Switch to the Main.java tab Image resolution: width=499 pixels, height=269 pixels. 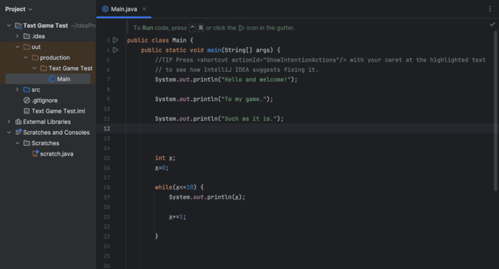coord(124,9)
